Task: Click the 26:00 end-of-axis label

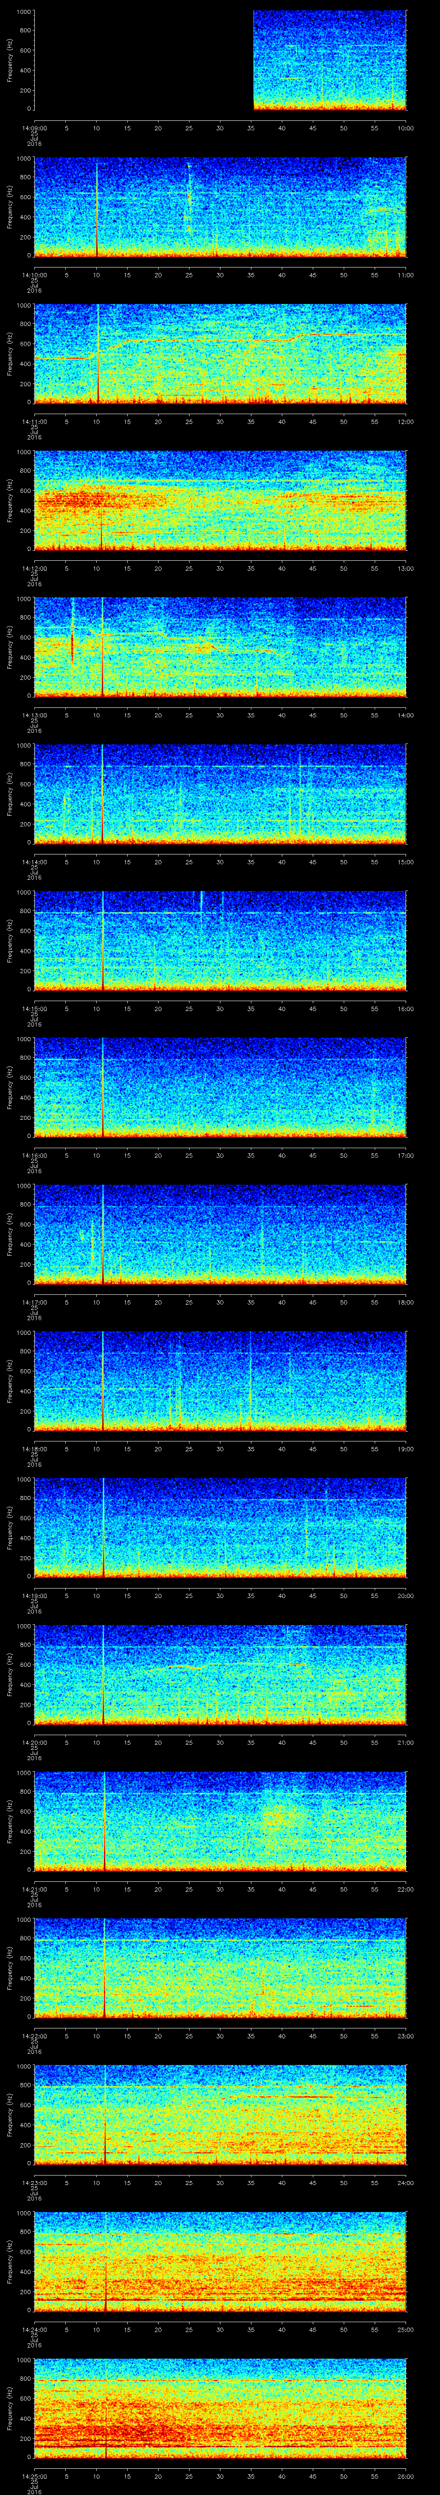Action: coord(406,2476)
